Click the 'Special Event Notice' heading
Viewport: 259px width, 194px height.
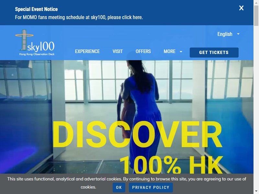coord(36,9)
